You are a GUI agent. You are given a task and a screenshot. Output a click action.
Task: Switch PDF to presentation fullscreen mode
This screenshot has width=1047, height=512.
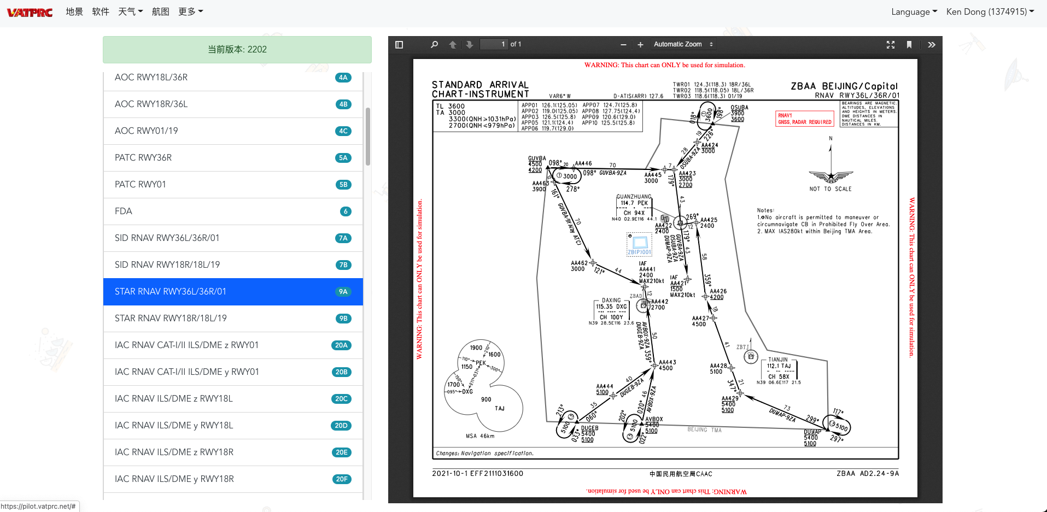coord(891,45)
